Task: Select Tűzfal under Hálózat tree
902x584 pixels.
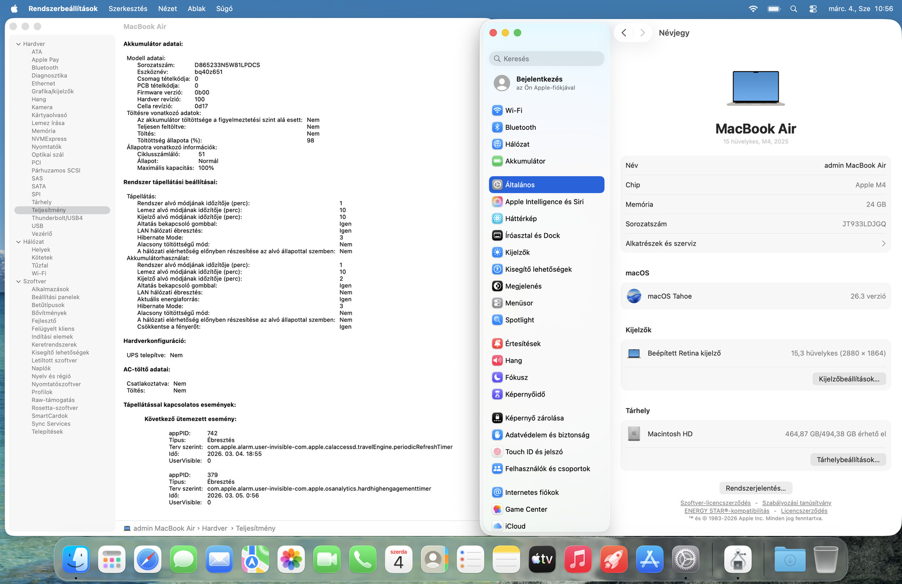Action: coord(40,266)
